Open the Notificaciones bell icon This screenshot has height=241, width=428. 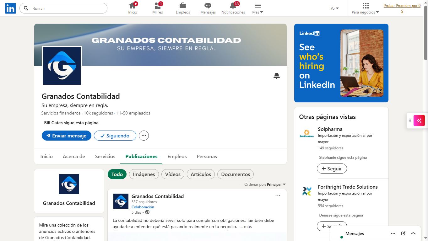point(233,6)
